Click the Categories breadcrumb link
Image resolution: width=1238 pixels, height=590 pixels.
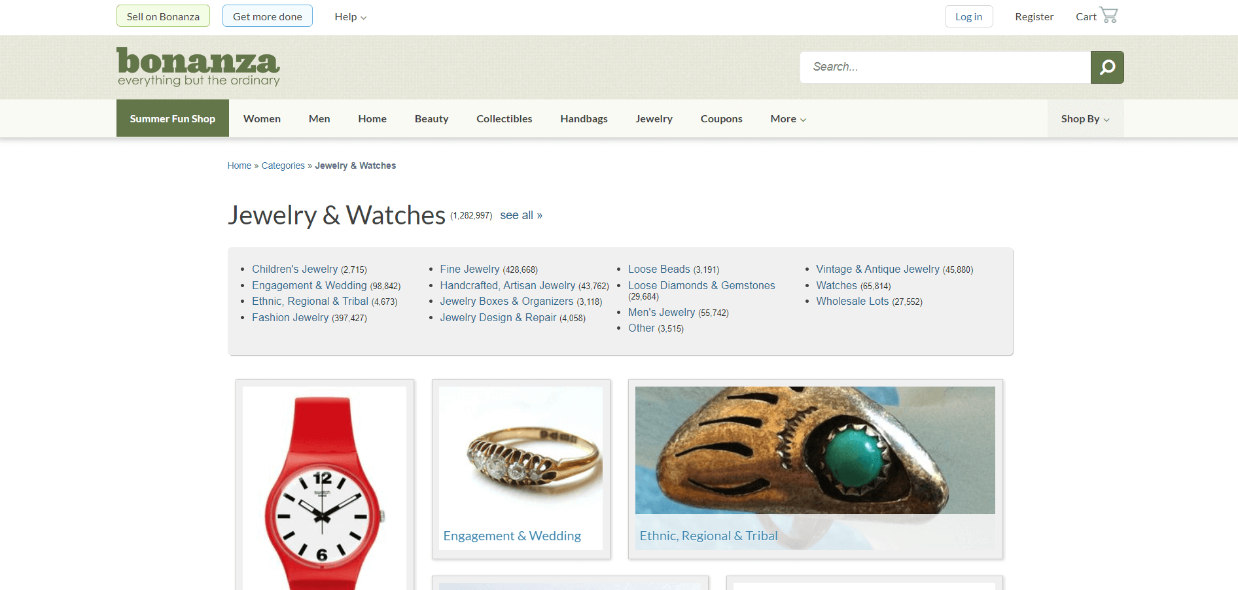tap(283, 165)
